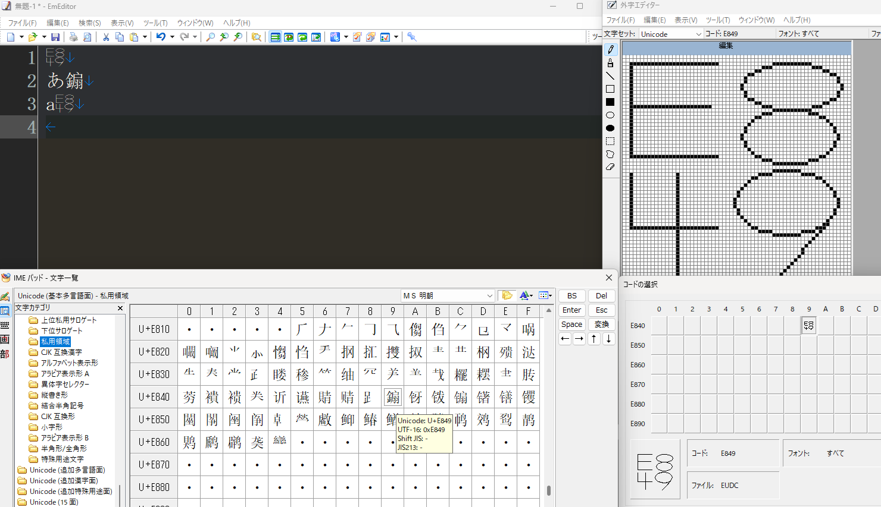Click the Esc button in IME Pad

point(602,310)
